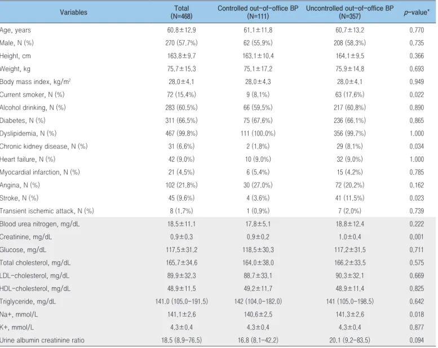Click total triglyceride '141.0 (105.0-191.5)'

(182, 302)
